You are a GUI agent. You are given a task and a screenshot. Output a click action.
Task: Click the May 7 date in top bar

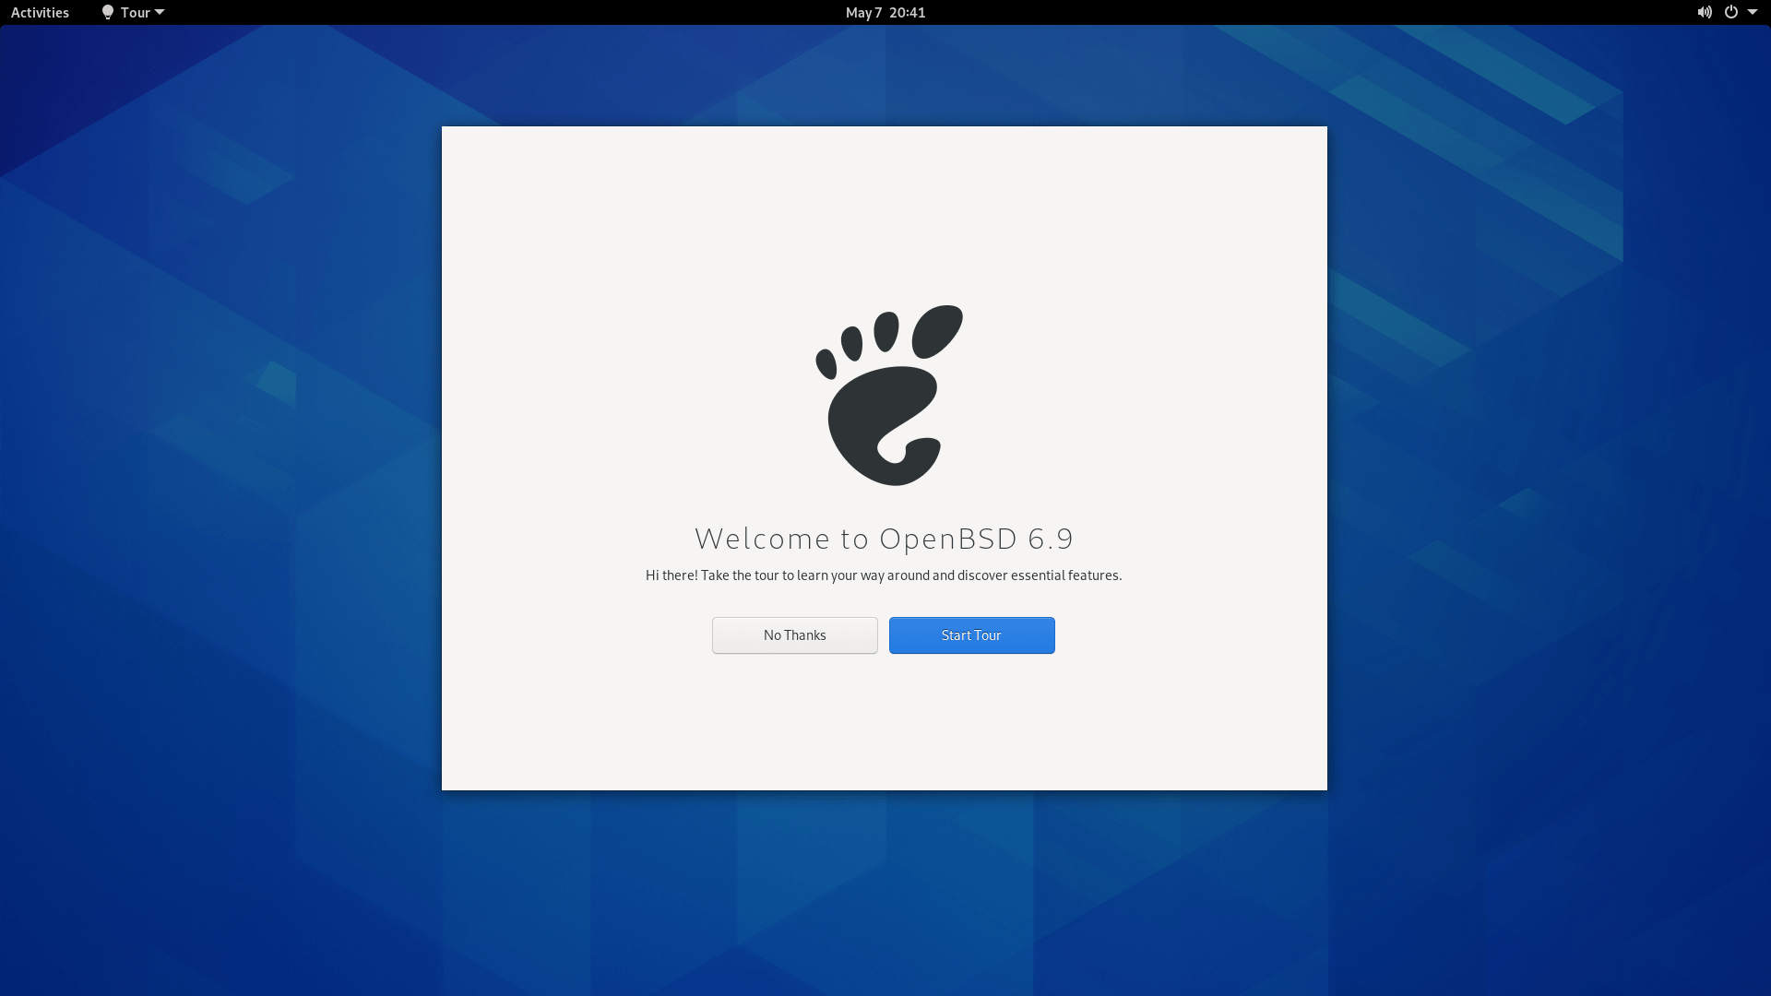863,12
